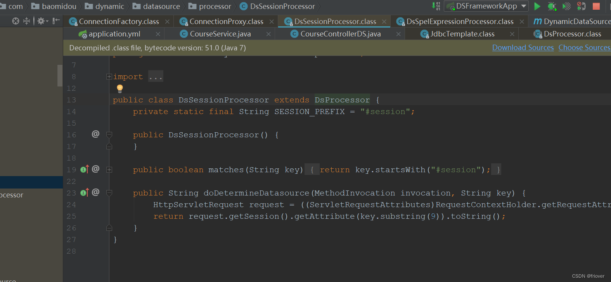Viewport: 611px width, 282px height.
Task: Select the highlighted row in the project tree
Action: pyautogui.click(x=31, y=182)
